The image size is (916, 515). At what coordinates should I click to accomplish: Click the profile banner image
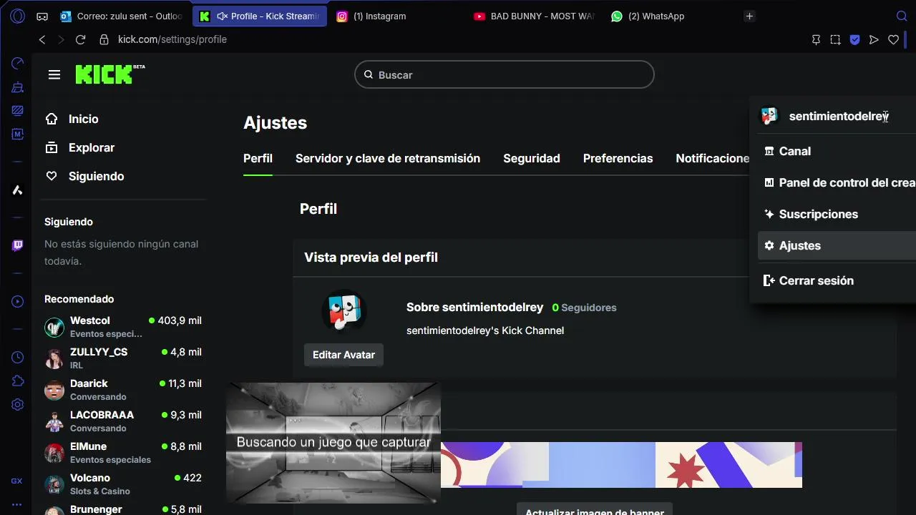pos(621,465)
